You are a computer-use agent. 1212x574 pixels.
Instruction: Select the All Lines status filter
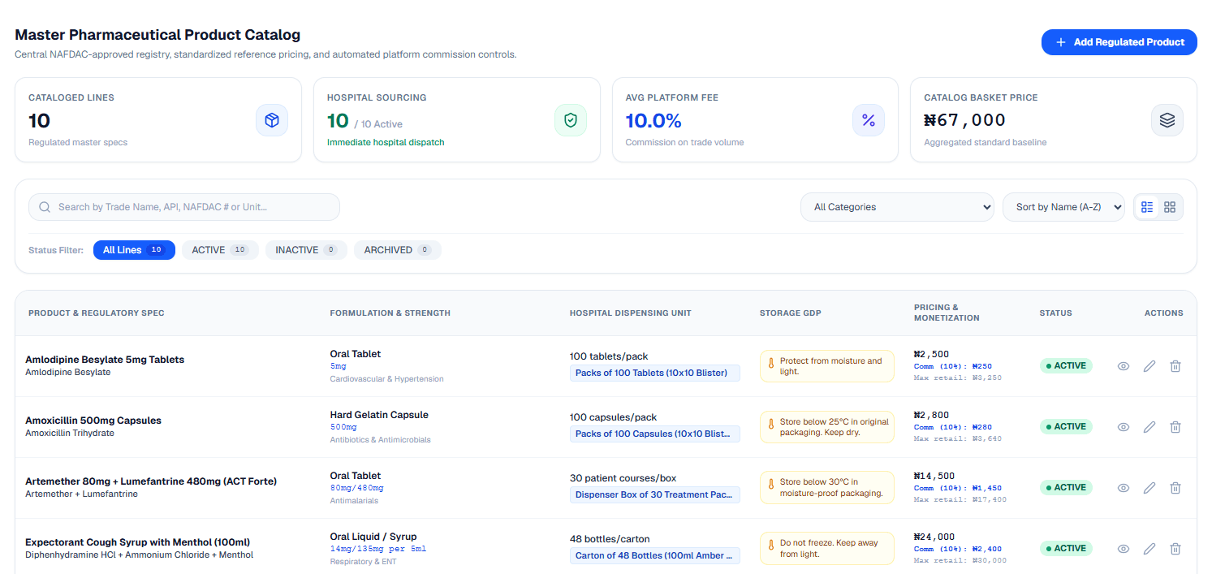pos(134,250)
